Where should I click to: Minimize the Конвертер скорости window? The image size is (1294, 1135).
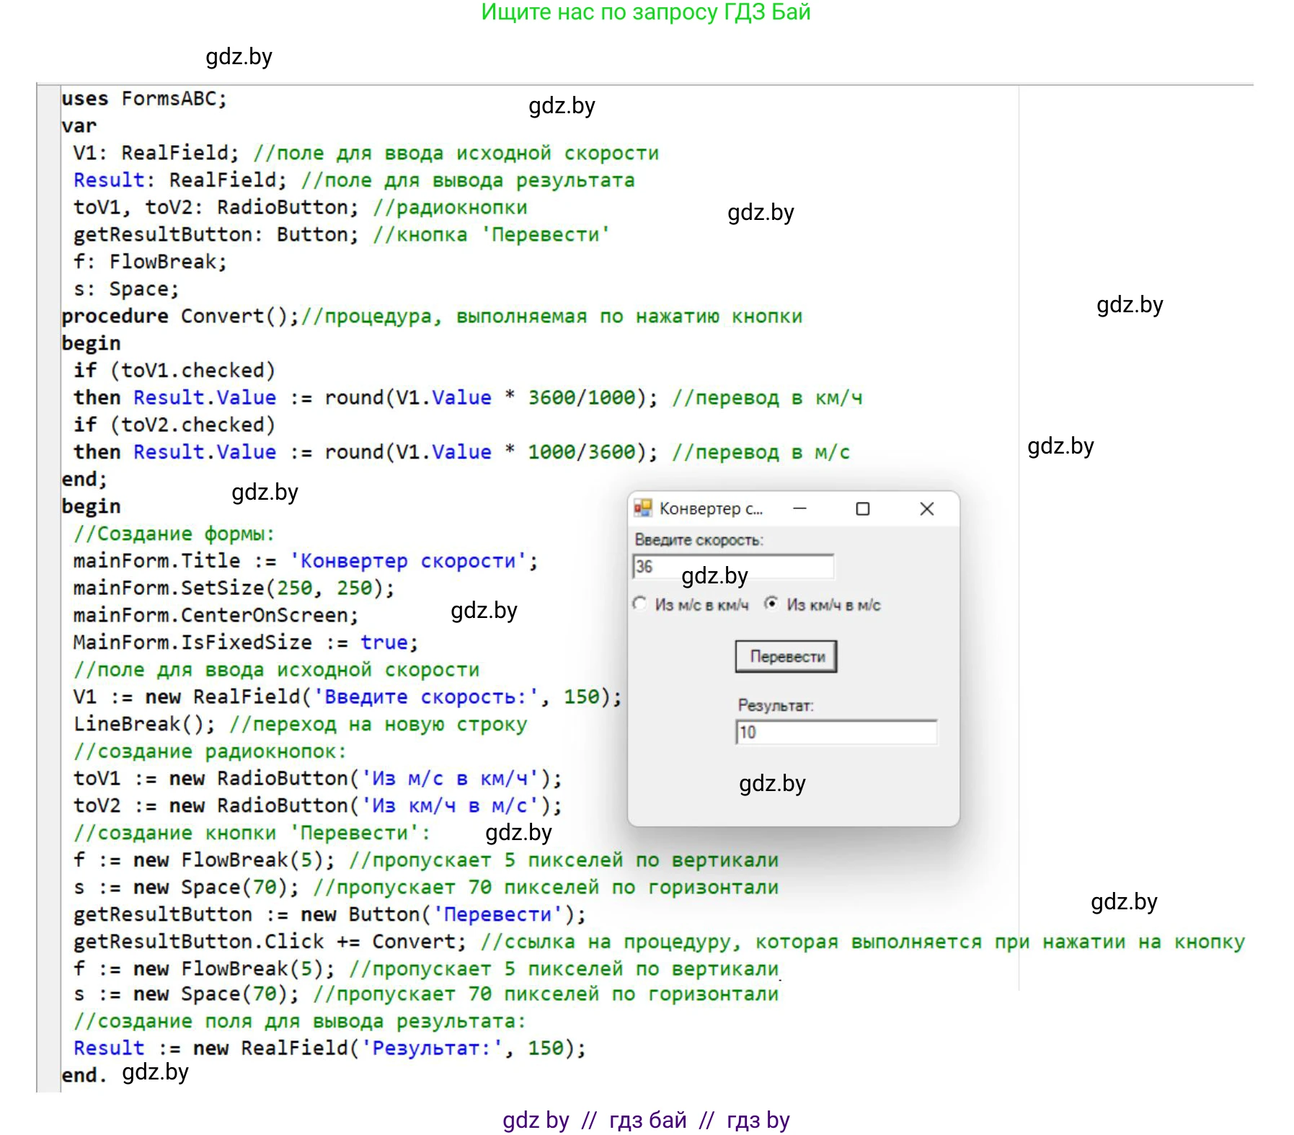click(799, 508)
